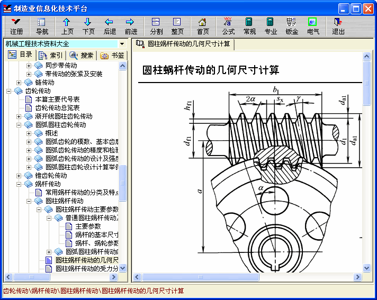Expand the 链传动 tree node

pos(20,83)
